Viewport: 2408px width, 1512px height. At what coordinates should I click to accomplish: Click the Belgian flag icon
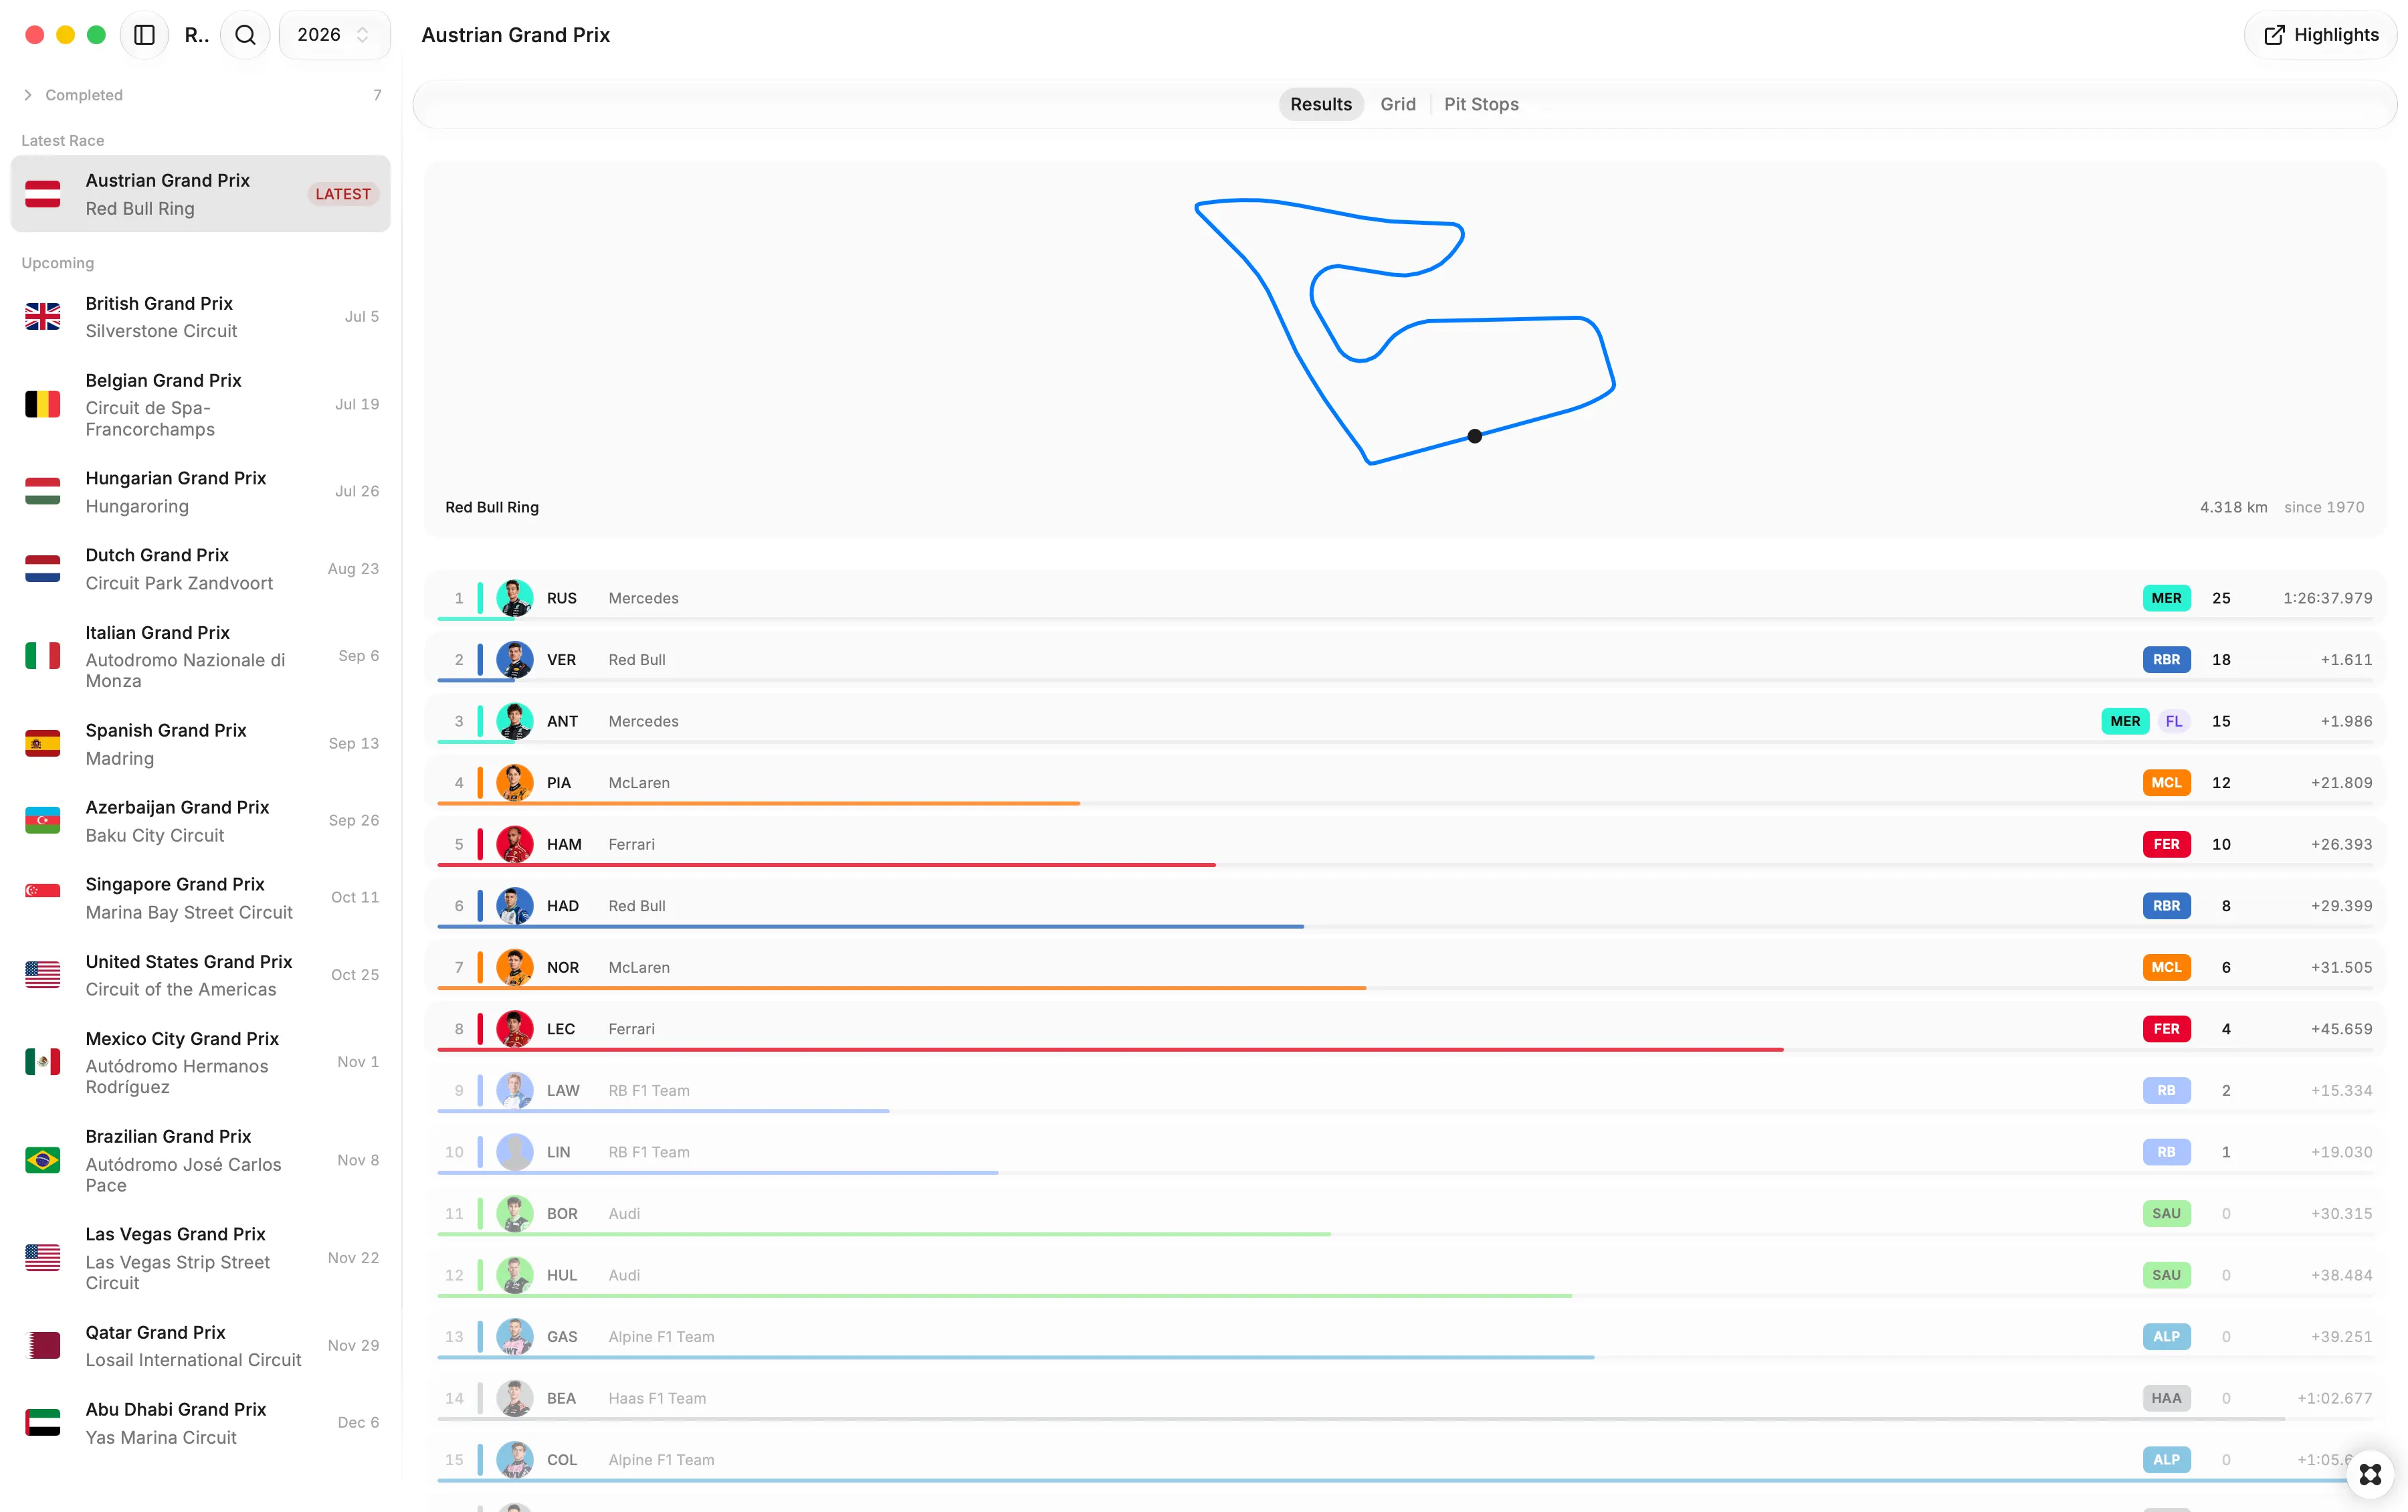43,404
